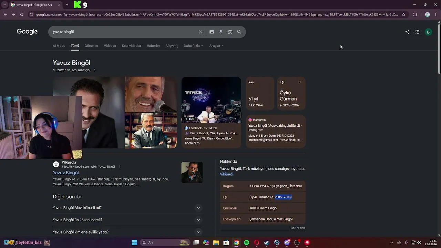This screenshot has height=248, width=441.
Task: Reload the current page
Action: click(x=22, y=14)
